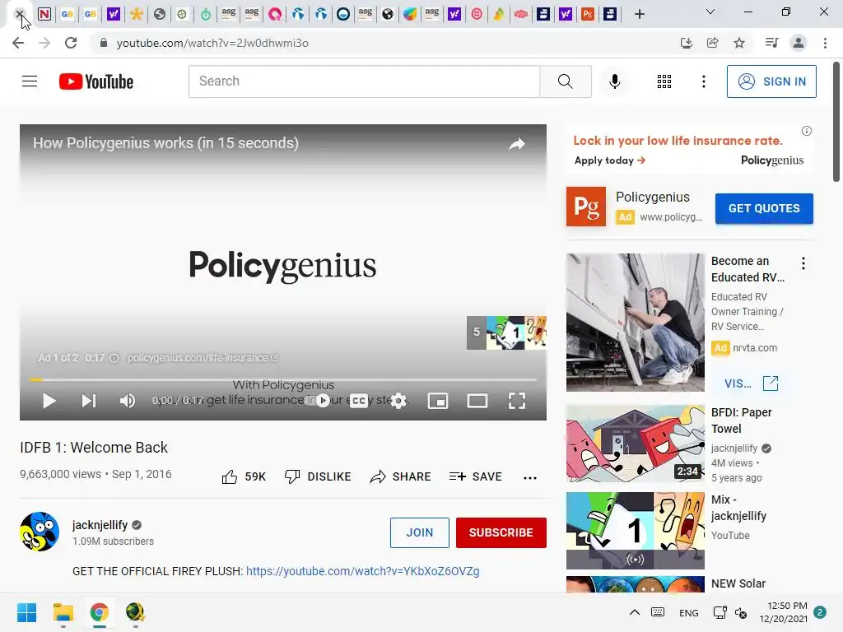Image resolution: width=843 pixels, height=632 pixels.
Task: Install app icon in address bar
Action: point(686,43)
